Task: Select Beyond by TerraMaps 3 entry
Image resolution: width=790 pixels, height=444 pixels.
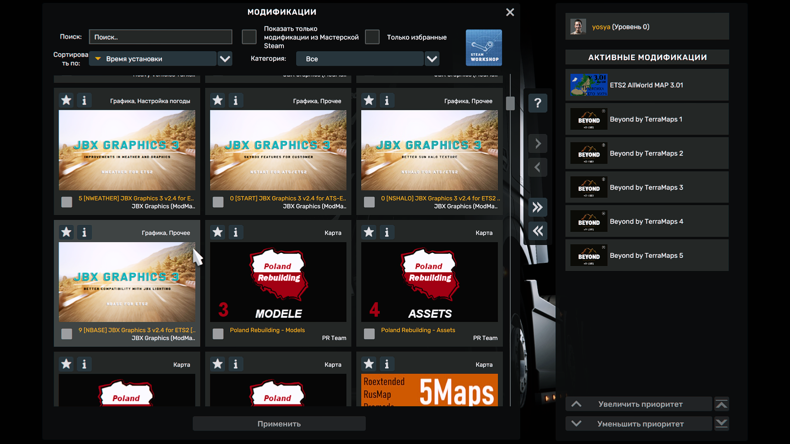Action: pos(647,187)
